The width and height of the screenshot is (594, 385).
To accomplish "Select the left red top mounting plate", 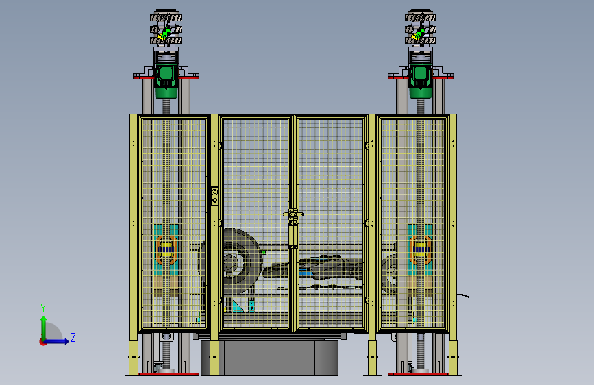I will pos(166,77).
